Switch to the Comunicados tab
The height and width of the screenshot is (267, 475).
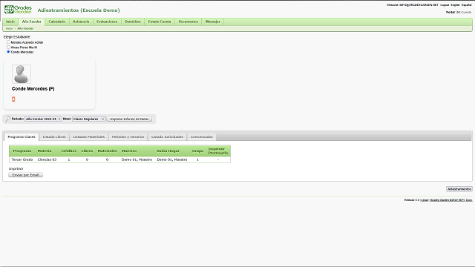(201, 136)
